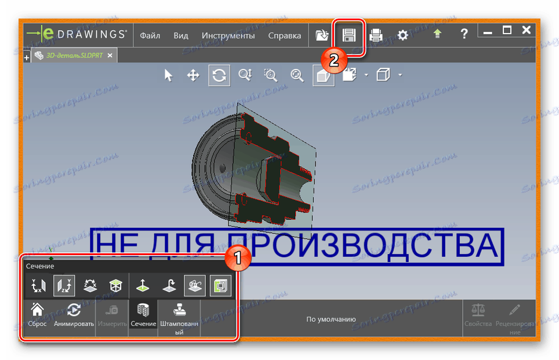Open the Инструменты menu
Viewport: 559px width, 360px height.
coord(228,35)
